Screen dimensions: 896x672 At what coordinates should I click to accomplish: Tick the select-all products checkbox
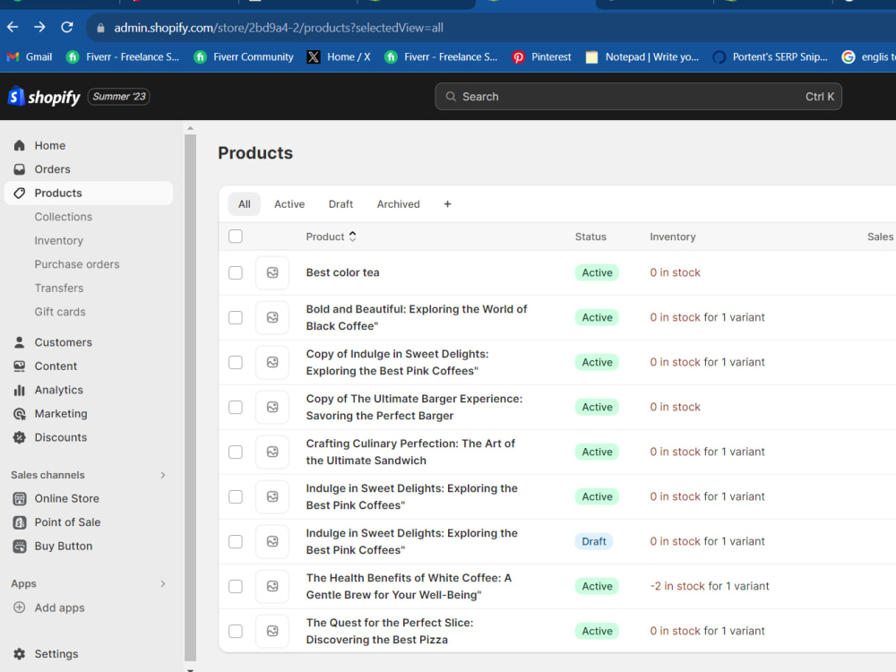coord(236,236)
